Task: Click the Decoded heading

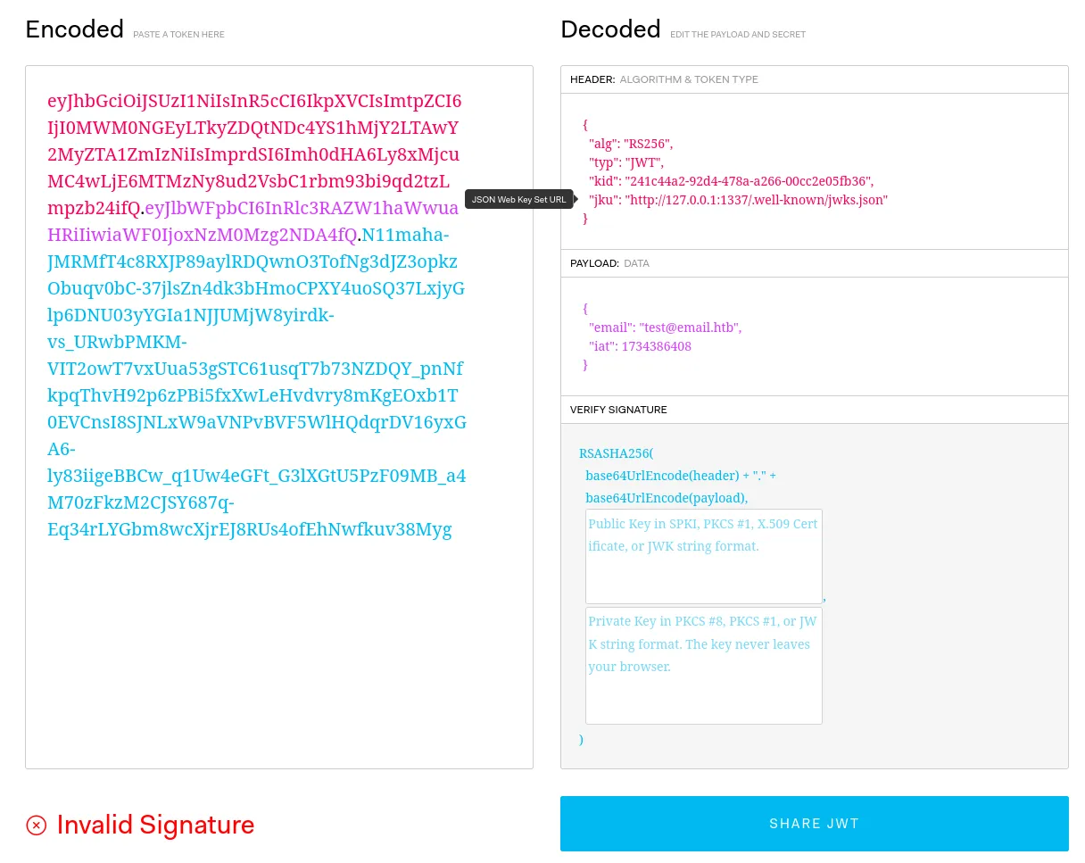Action: click(x=610, y=29)
